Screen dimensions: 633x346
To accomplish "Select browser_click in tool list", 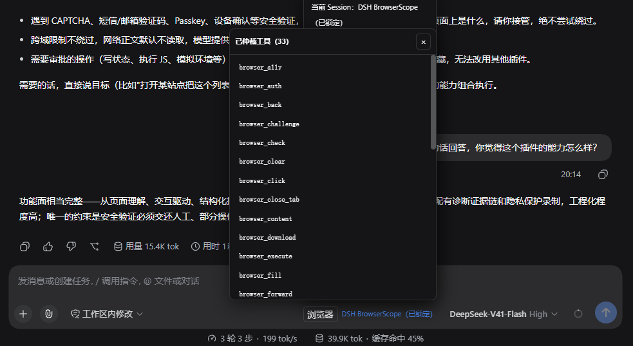I will pos(262,180).
